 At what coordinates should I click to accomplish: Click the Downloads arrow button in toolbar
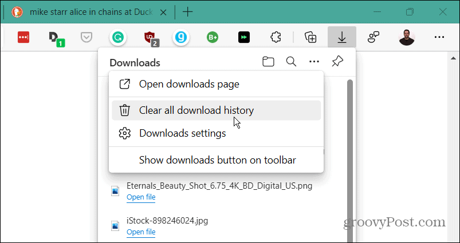click(342, 37)
